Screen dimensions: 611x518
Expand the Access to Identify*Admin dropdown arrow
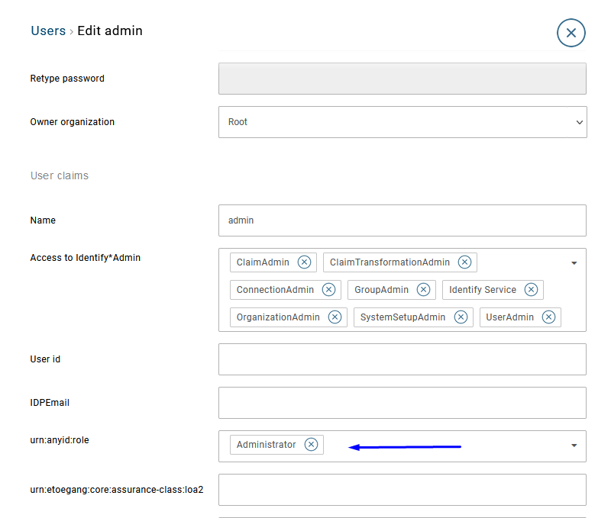pyautogui.click(x=574, y=263)
